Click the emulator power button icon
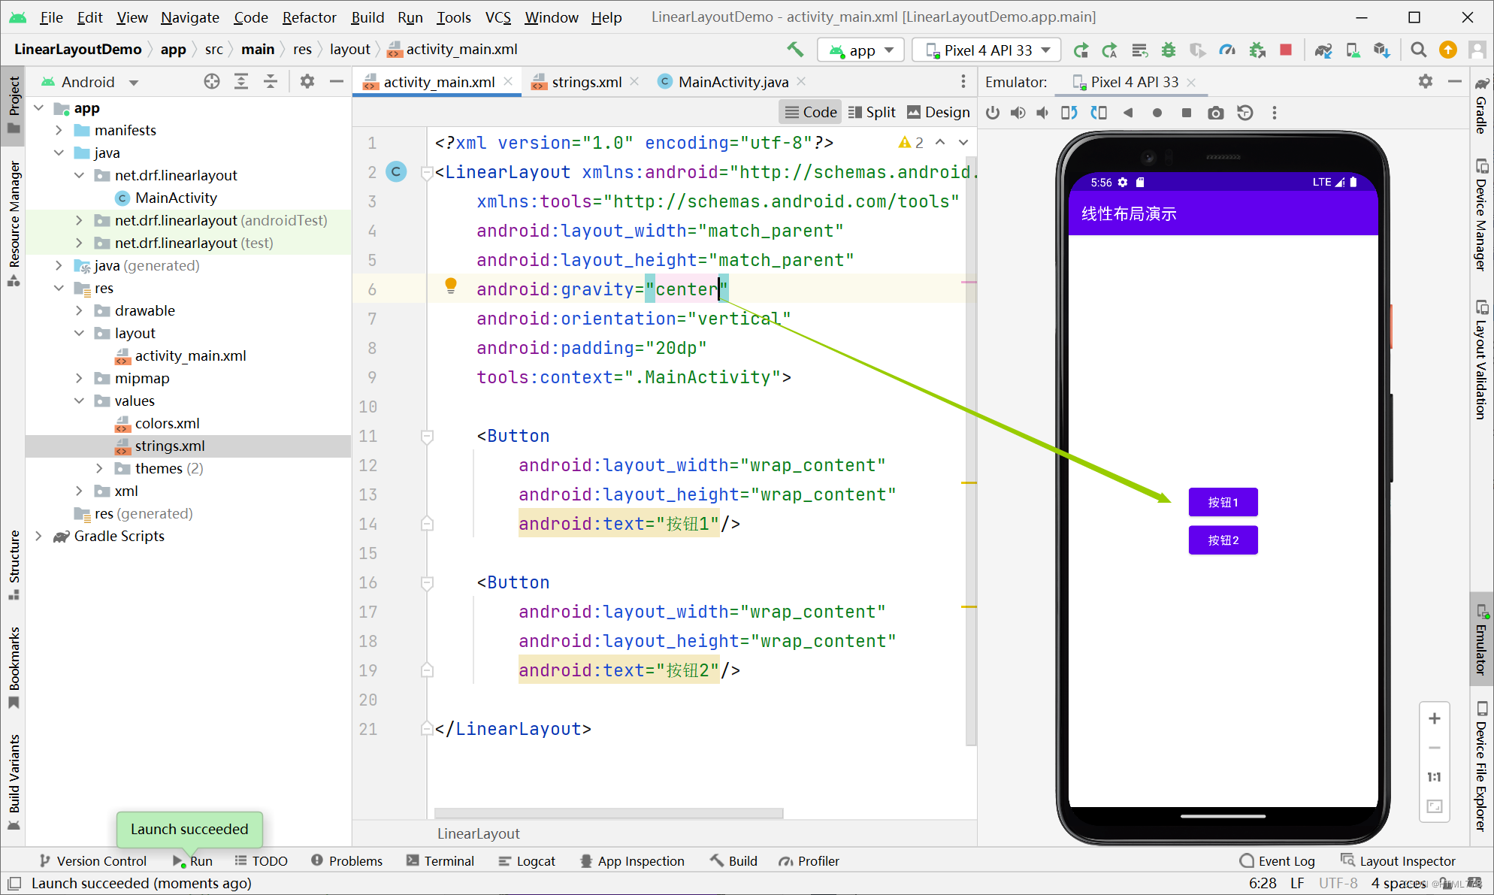Image resolution: width=1494 pixels, height=895 pixels. (x=993, y=113)
